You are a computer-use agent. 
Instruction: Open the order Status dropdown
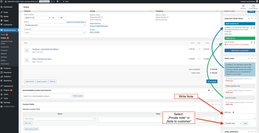point(55,25)
